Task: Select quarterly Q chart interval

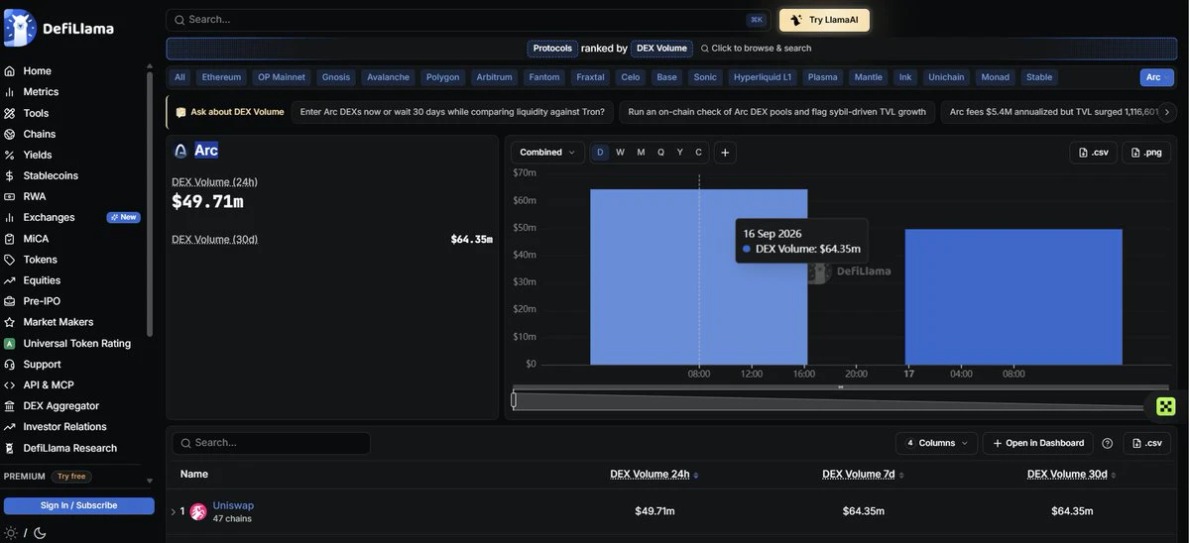Action: point(660,153)
